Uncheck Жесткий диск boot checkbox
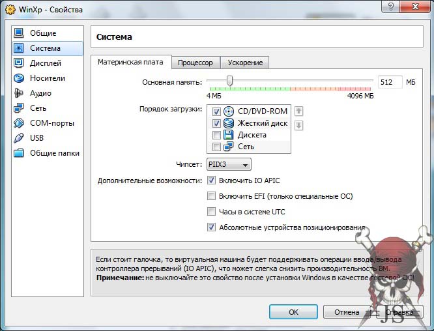 (x=216, y=123)
